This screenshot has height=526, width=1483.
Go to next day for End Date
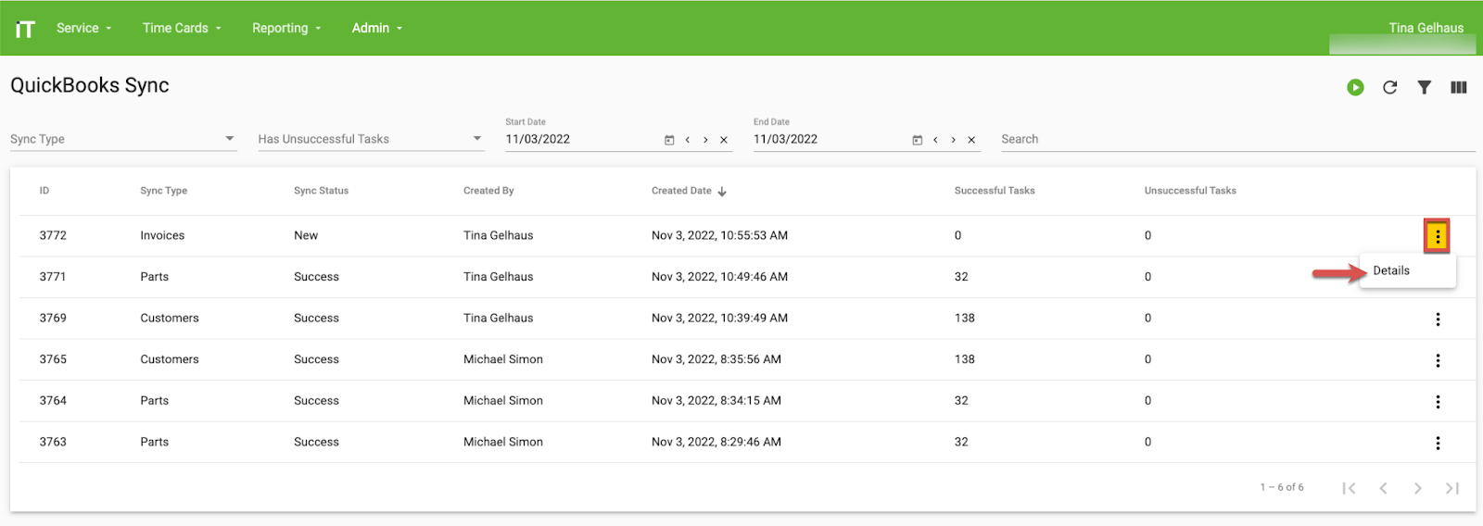pyautogui.click(x=953, y=140)
